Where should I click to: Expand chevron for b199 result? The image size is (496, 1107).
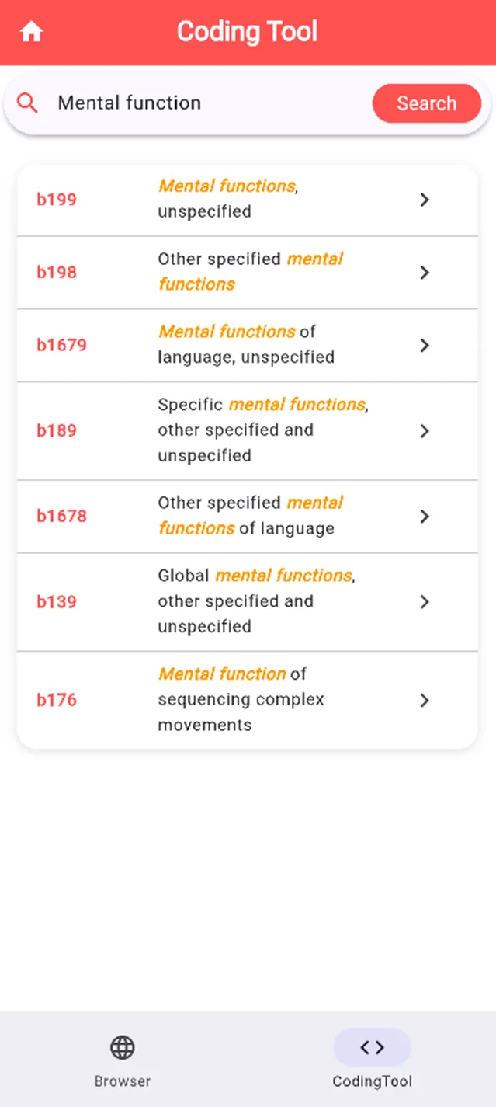coord(425,200)
